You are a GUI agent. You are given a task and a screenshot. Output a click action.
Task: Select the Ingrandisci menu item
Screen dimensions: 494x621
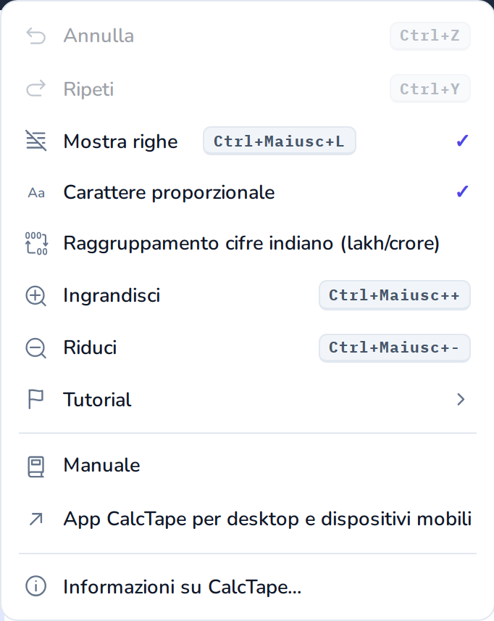pyautogui.click(x=247, y=295)
